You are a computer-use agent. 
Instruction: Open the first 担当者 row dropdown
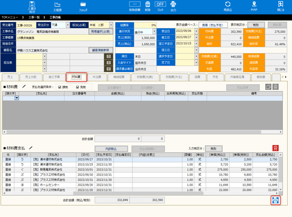click(45, 56)
